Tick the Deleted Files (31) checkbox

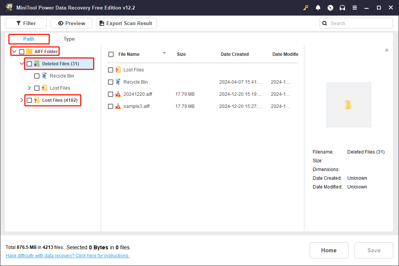29,64
